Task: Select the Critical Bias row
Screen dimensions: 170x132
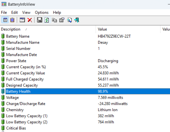Action: click(x=85, y=128)
